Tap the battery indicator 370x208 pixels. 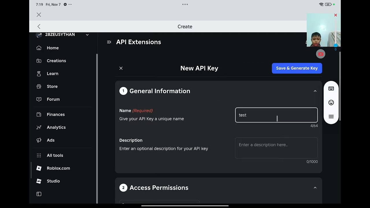click(x=328, y=5)
